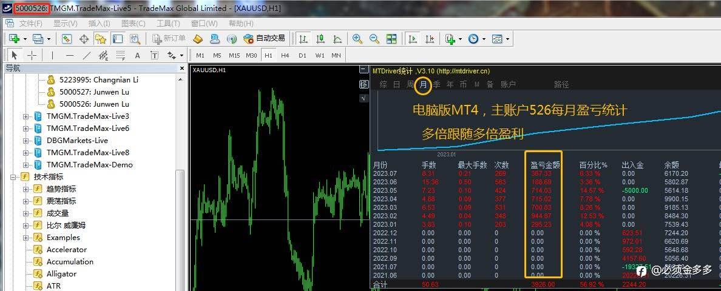Click the arrows objects tool icon

pyautogui.click(x=172, y=56)
